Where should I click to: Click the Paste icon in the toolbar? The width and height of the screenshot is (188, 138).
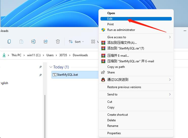pos(21,42)
